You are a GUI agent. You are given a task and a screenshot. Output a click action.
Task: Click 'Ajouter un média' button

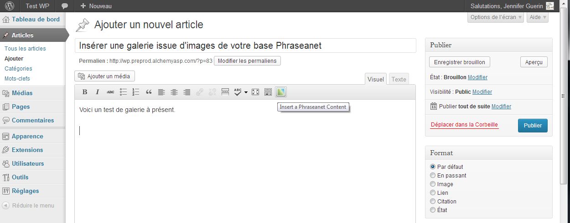pyautogui.click(x=104, y=76)
